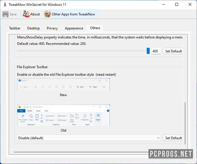Click the horizontal scrollbar at the panel bottom
Image resolution: width=197 pixels, height=164 pixels.
tap(82, 152)
